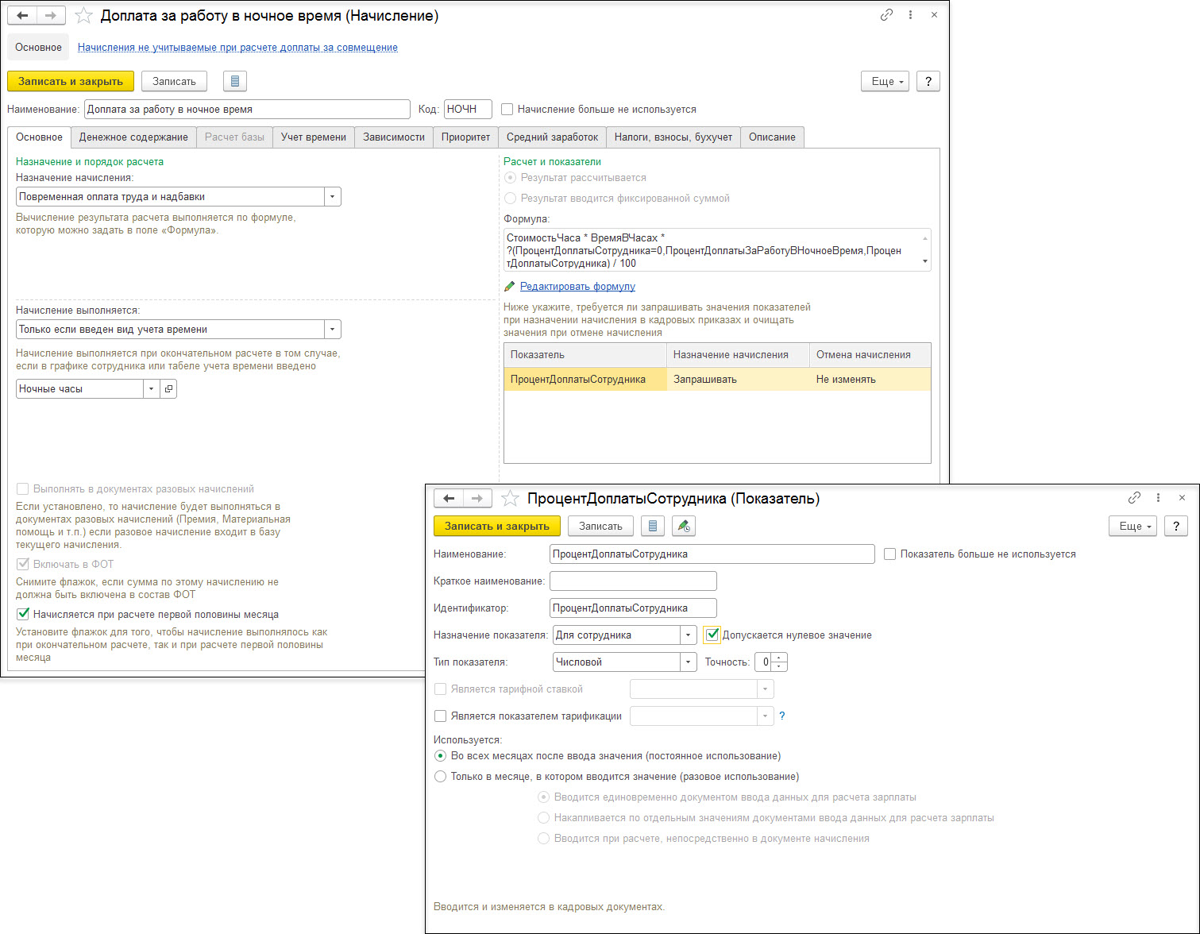Viewport: 1200px width, 934px height.
Task: Open three-dot menu in Начисление window
Action: pos(910,15)
